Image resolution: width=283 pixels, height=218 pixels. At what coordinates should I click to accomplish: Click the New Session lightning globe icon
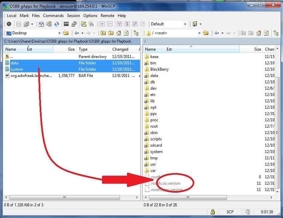click(x=195, y=24)
